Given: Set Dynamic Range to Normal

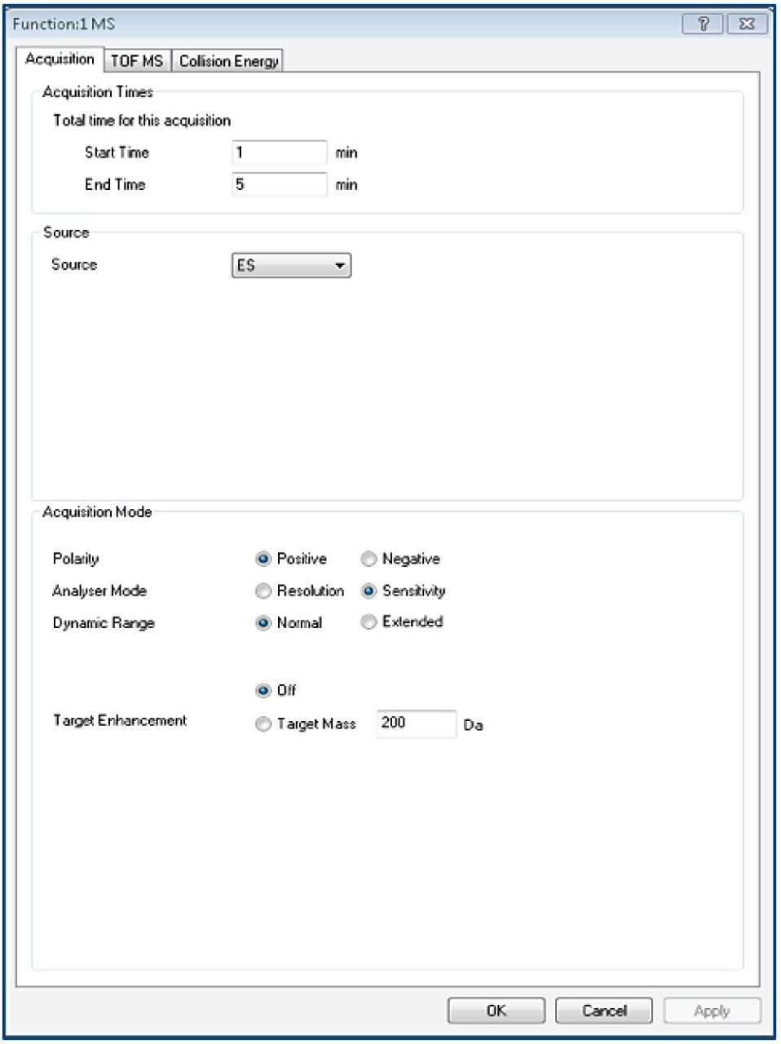Looking at the screenshot, I should [263, 622].
